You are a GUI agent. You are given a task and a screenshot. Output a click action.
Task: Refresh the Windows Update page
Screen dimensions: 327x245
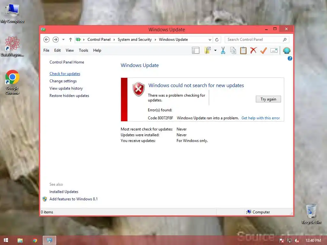pyautogui.click(x=217, y=40)
